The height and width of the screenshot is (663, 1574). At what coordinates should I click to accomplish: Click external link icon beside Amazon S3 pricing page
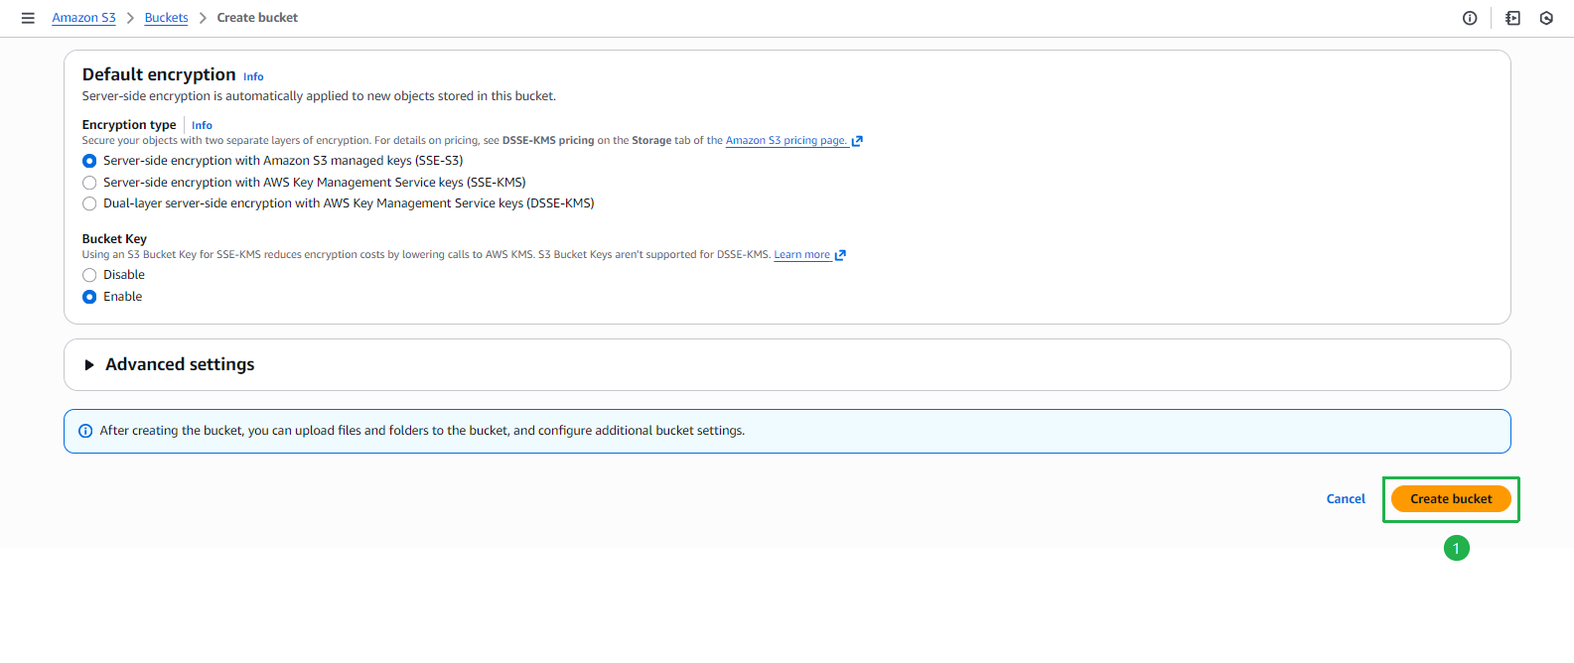click(x=857, y=141)
